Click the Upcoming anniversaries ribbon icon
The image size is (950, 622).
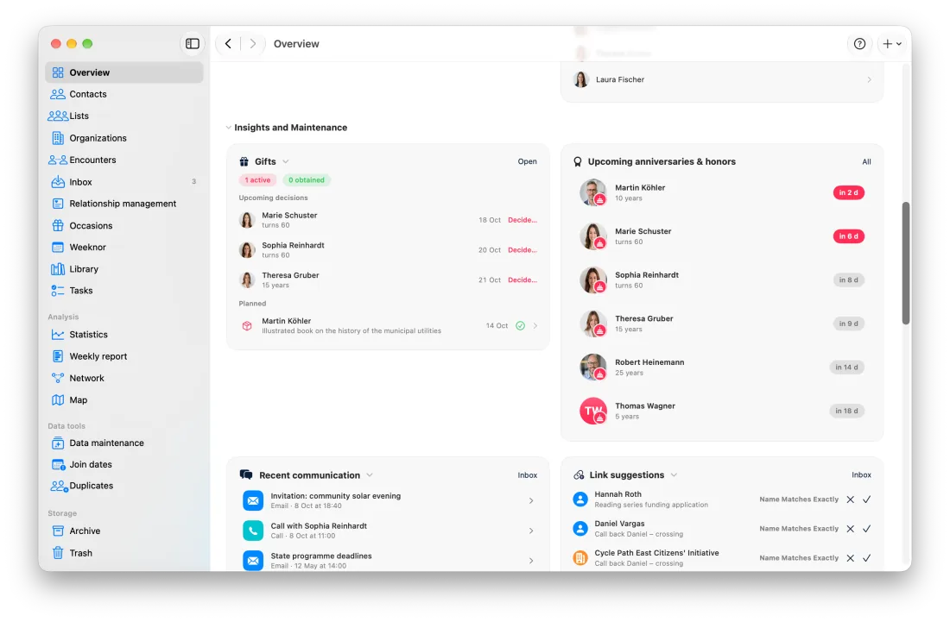pos(578,161)
